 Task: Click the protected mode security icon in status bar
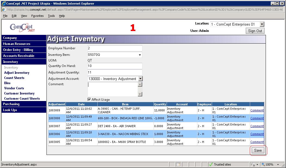click(x=253, y=164)
